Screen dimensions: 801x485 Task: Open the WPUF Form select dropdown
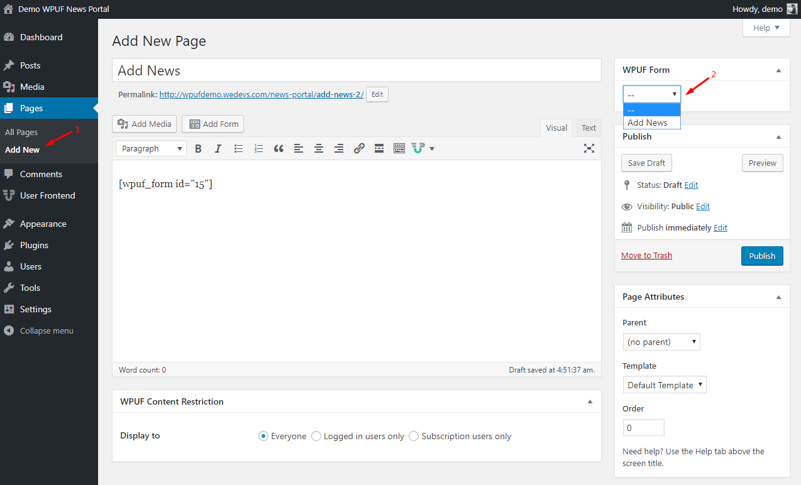[x=652, y=94]
